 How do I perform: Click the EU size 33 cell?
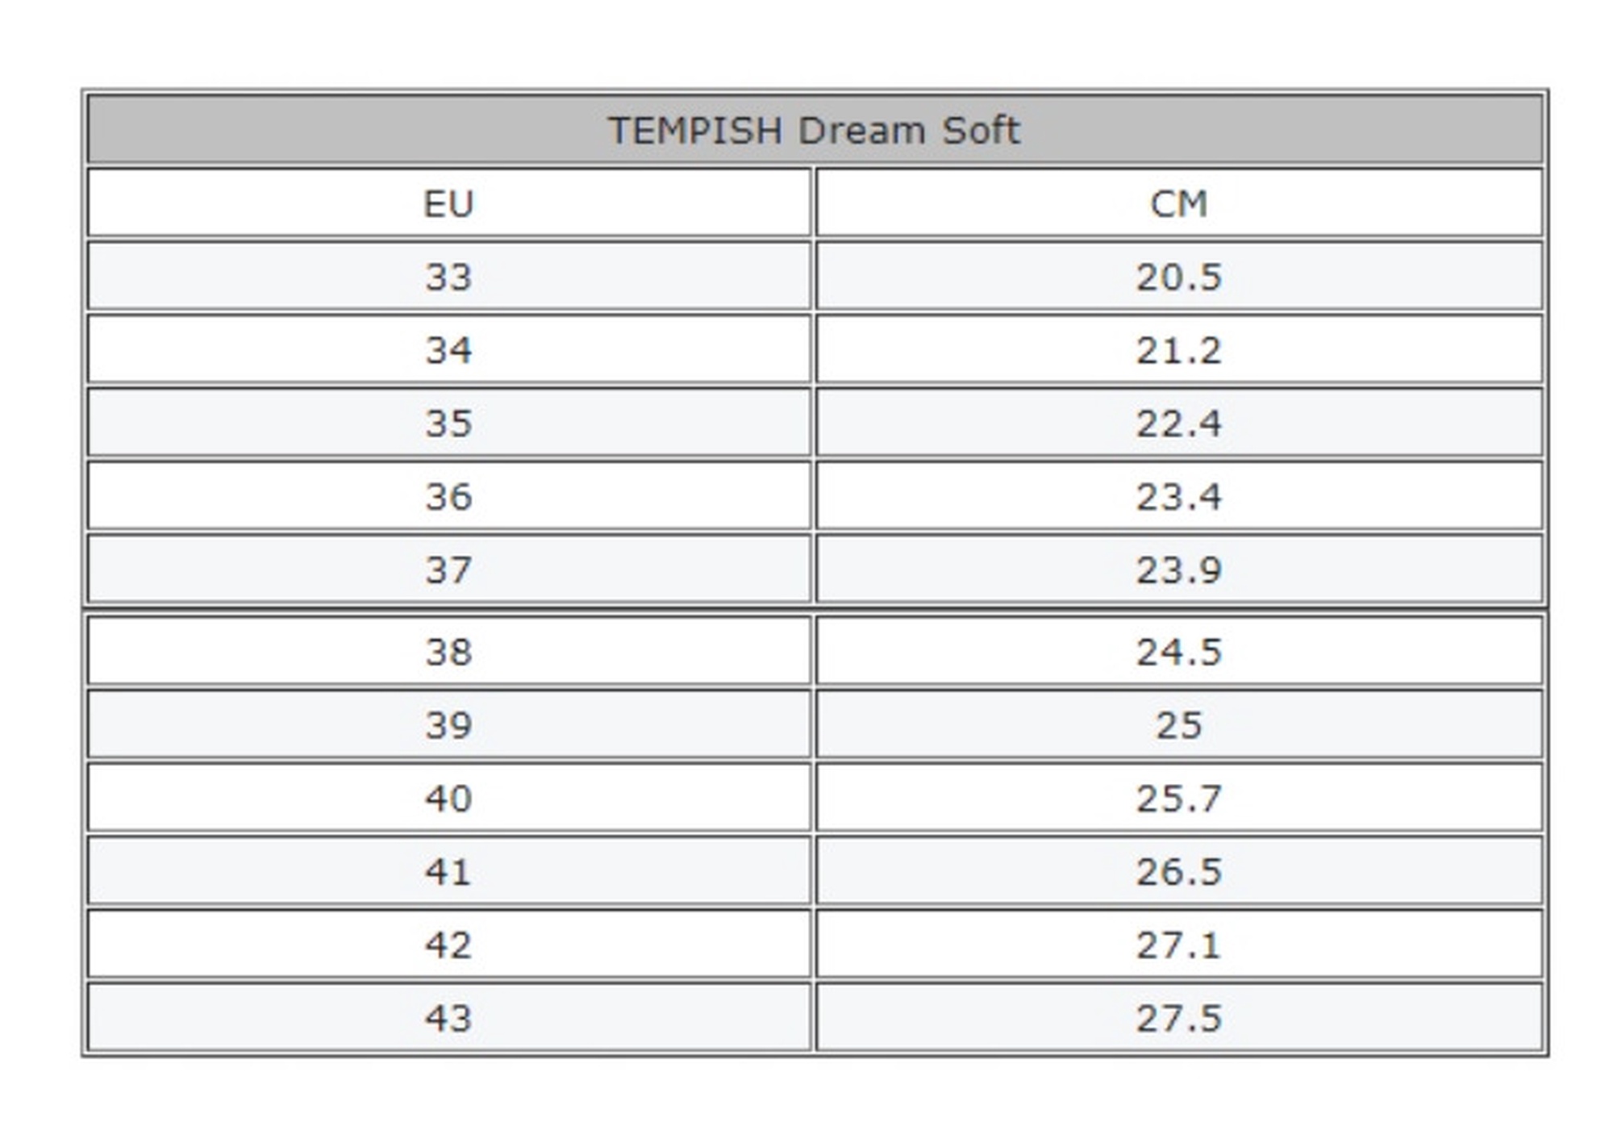[x=448, y=277]
